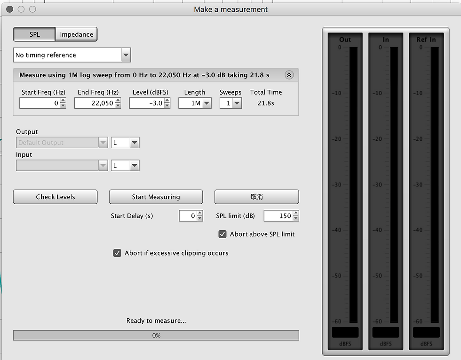Open the Sweeps count dropdown
The image size is (461, 360).
click(x=237, y=103)
